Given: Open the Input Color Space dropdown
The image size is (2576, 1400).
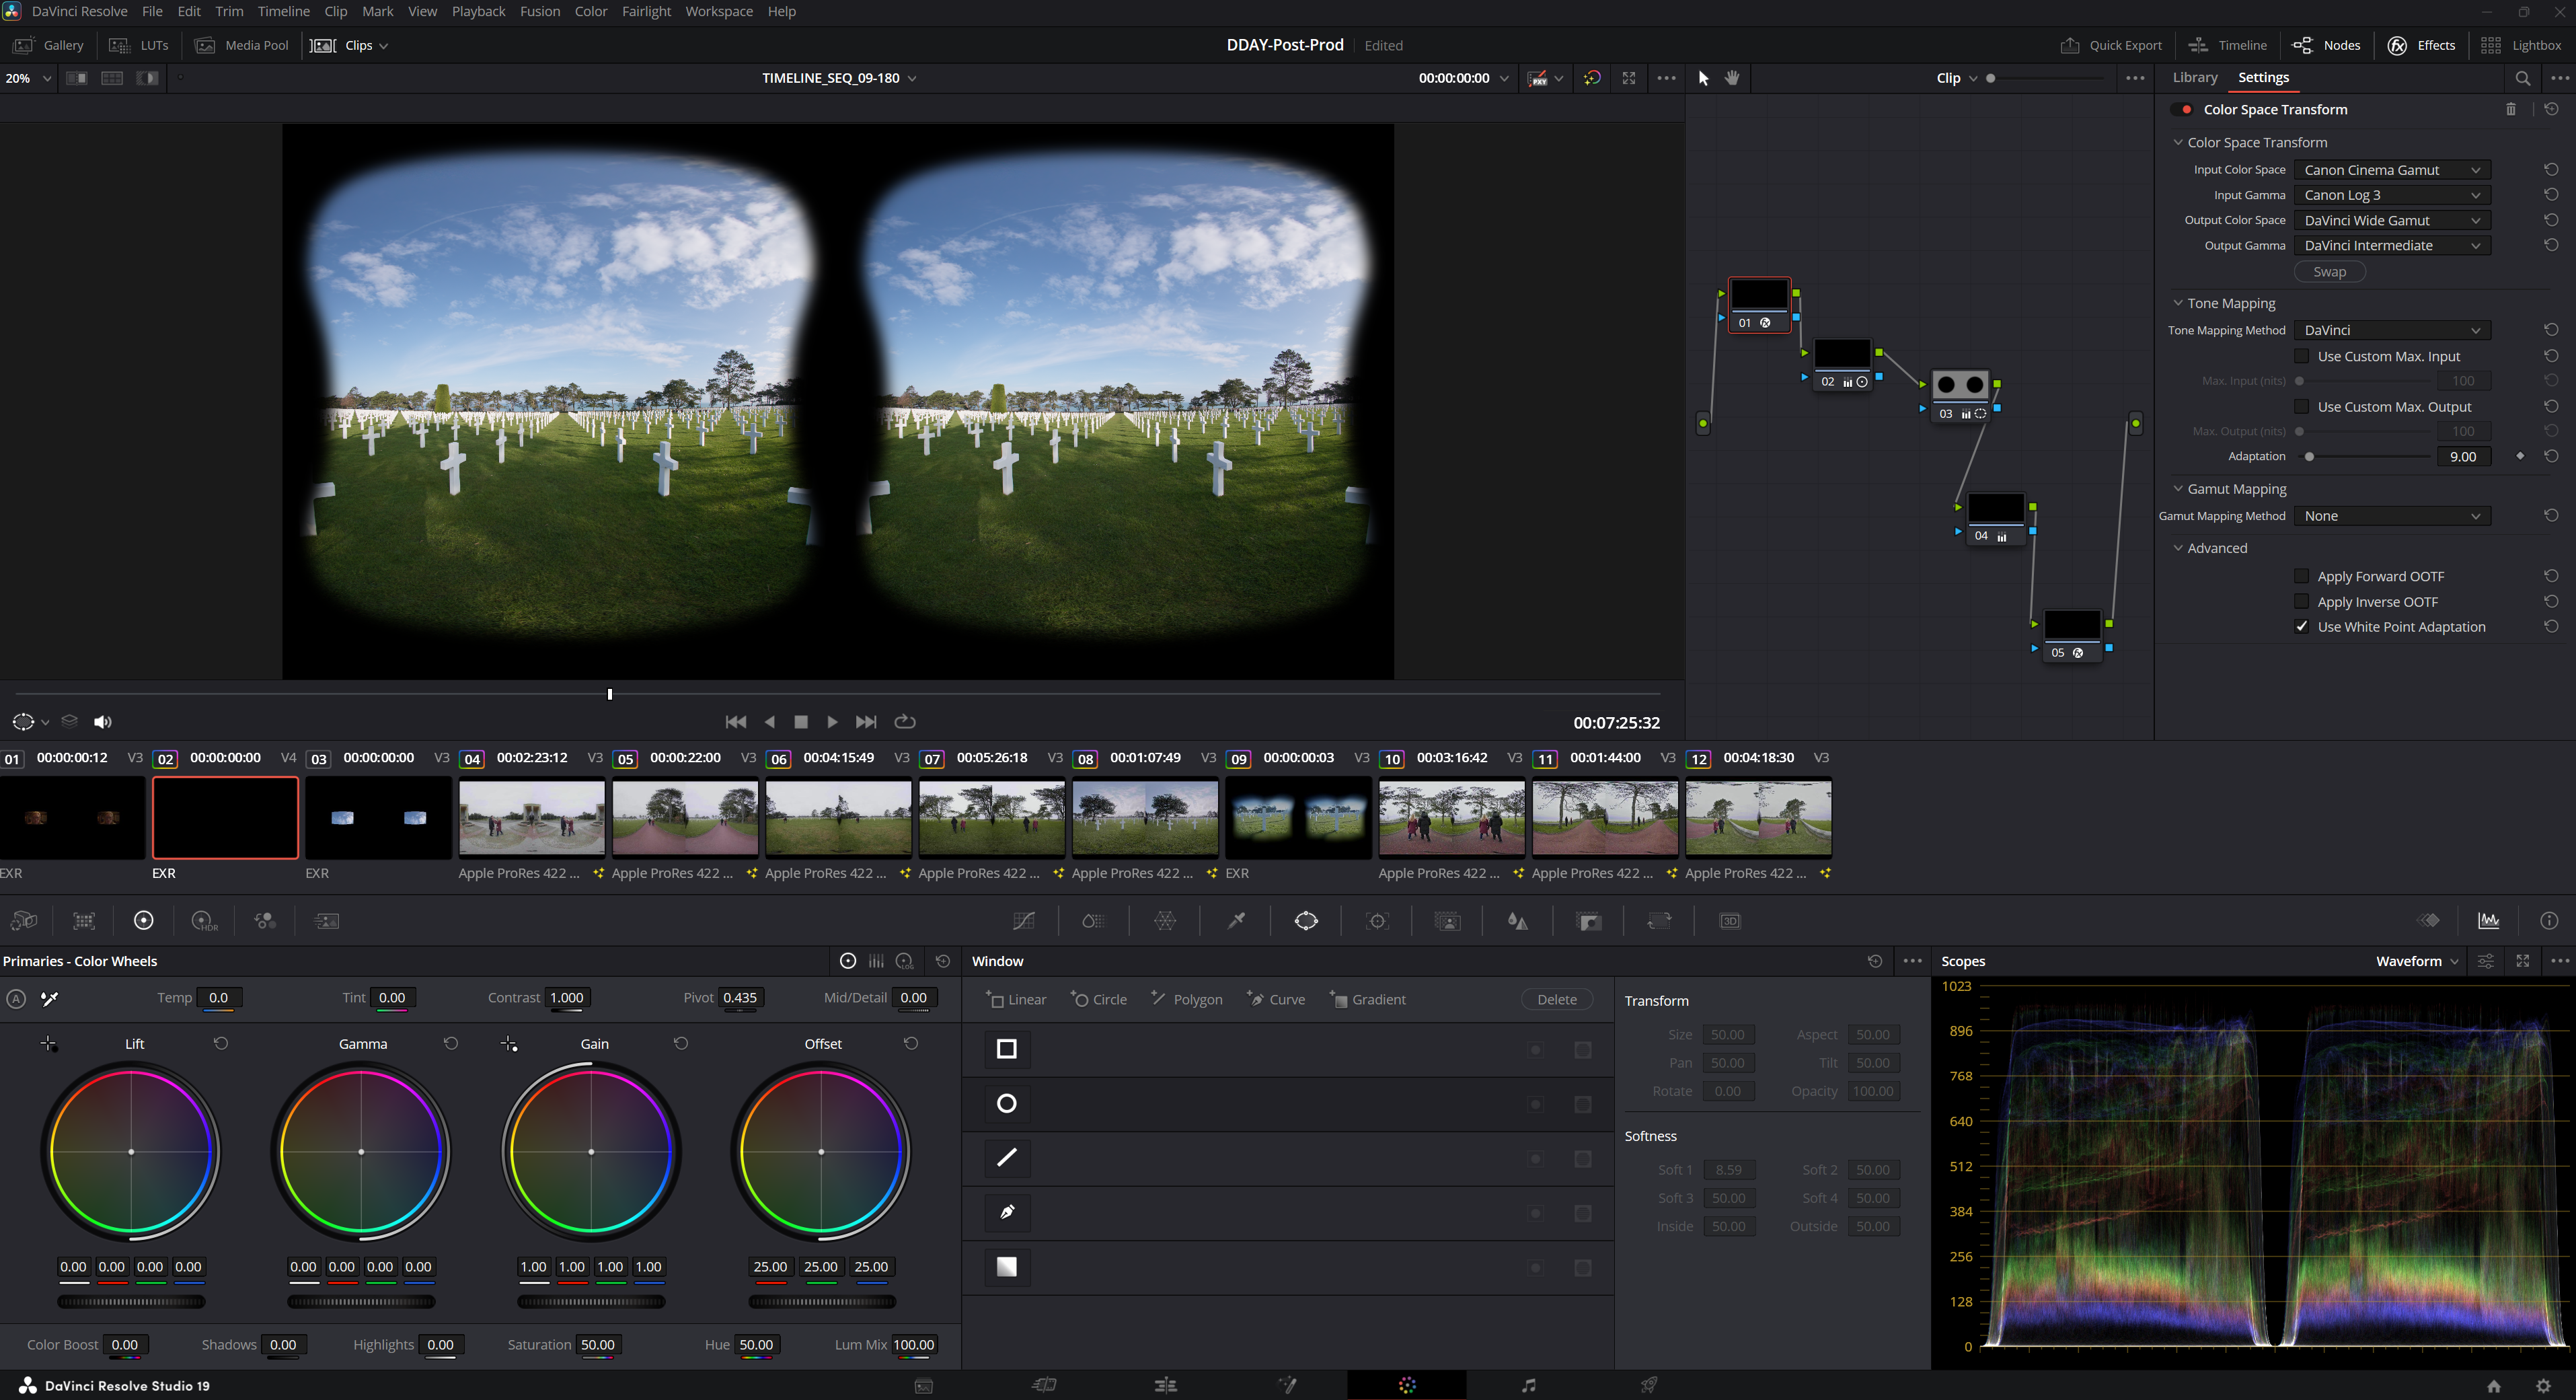Looking at the screenshot, I should [x=2391, y=170].
